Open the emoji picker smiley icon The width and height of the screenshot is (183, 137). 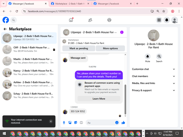coord(117,122)
